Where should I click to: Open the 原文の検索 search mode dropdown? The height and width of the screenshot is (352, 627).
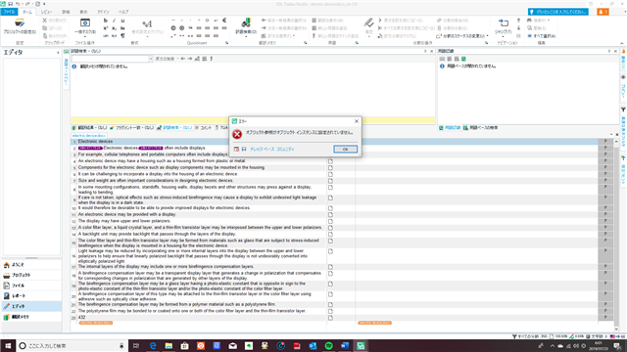(x=167, y=59)
